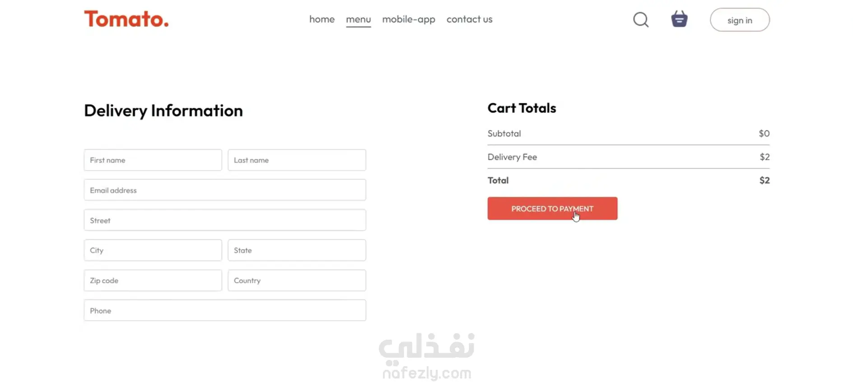Click into the Last name field

click(297, 160)
